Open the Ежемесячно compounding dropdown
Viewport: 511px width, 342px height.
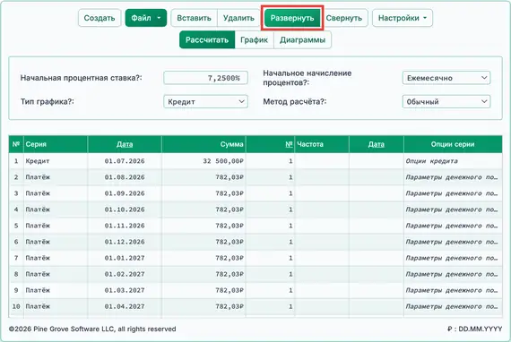[446, 78]
